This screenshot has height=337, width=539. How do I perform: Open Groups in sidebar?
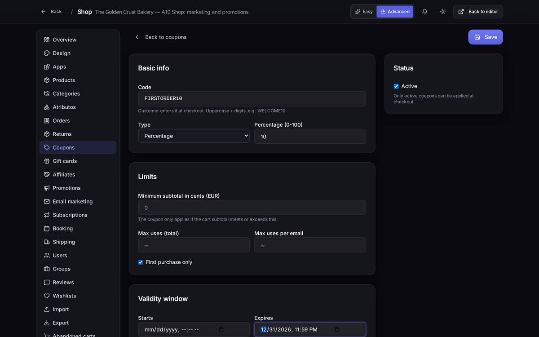(x=78, y=269)
